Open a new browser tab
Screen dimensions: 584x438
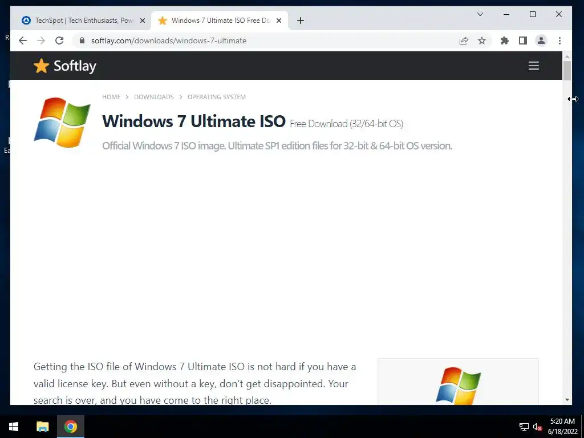[x=301, y=21]
